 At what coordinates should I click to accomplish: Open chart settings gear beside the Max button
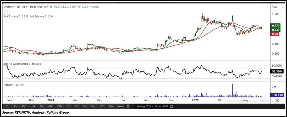coord(128,106)
